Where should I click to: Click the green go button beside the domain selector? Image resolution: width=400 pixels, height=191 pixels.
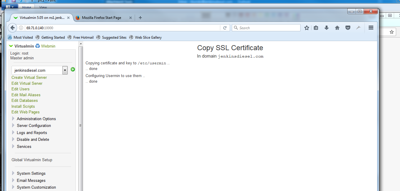tap(73, 69)
